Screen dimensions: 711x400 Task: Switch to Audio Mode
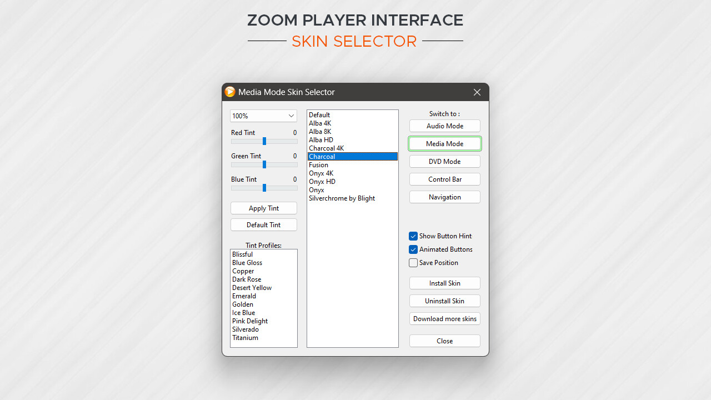(444, 126)
